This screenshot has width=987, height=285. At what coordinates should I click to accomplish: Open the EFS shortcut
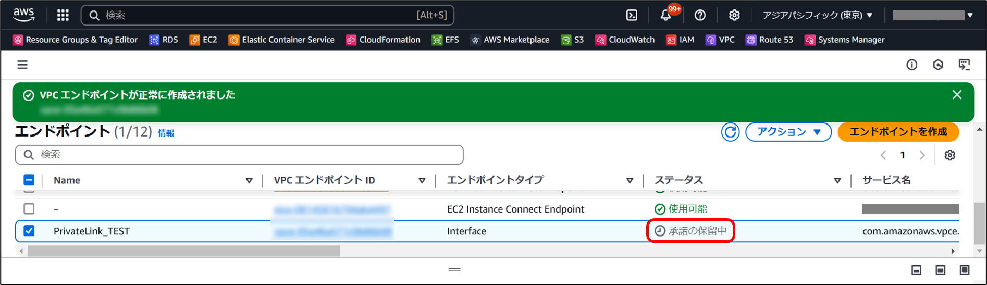(x=446, y=40)
